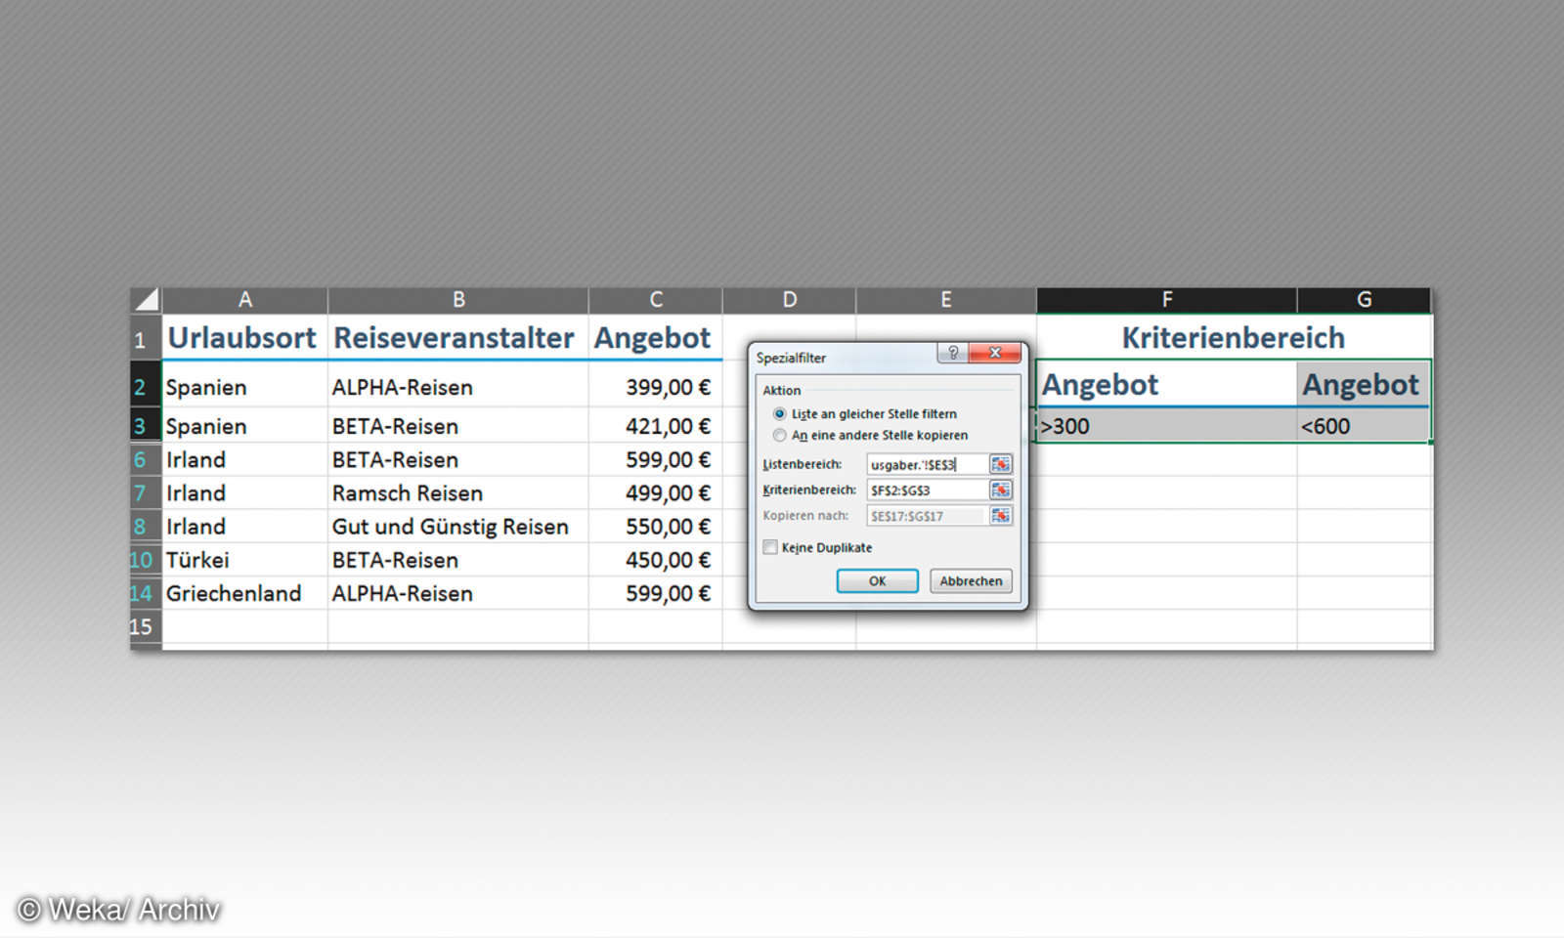The width and height of the screenshot is (1564, 938).
Task: Cancel the dialog via Abbrechen
Action: point(971,580)
